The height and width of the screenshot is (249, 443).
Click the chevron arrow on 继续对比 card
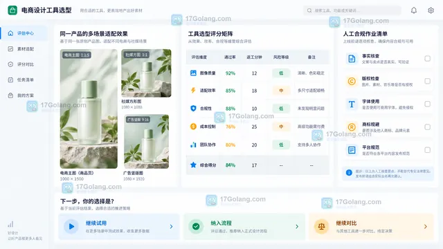click(x=426, y=226)
